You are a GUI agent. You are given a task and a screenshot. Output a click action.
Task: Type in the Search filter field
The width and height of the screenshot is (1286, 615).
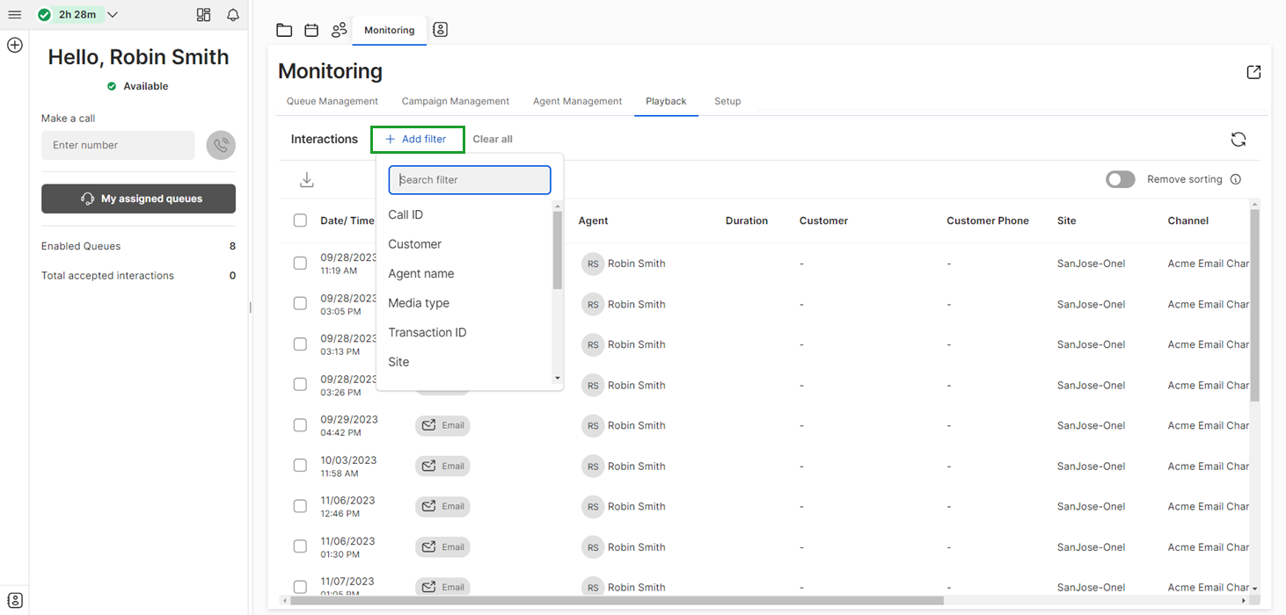[469, 179]
